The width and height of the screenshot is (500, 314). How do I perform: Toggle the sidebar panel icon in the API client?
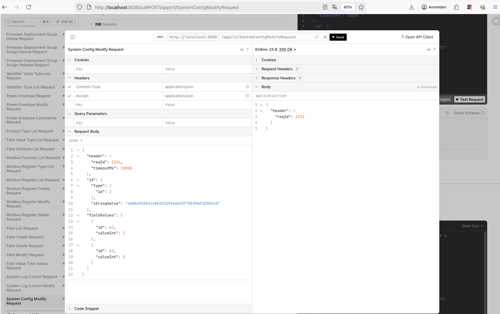[72, 37]
